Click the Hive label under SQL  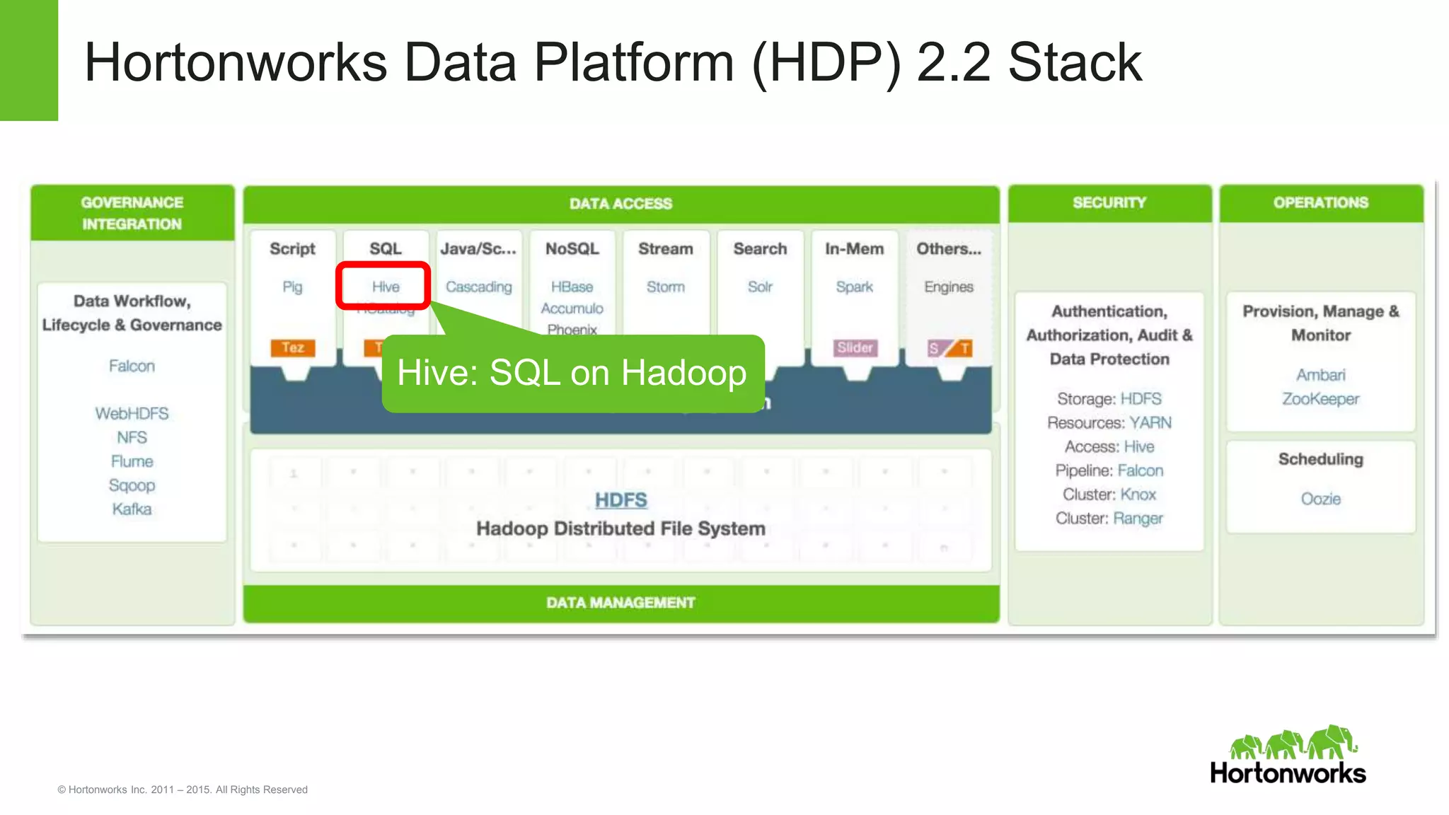pos(386,287)
